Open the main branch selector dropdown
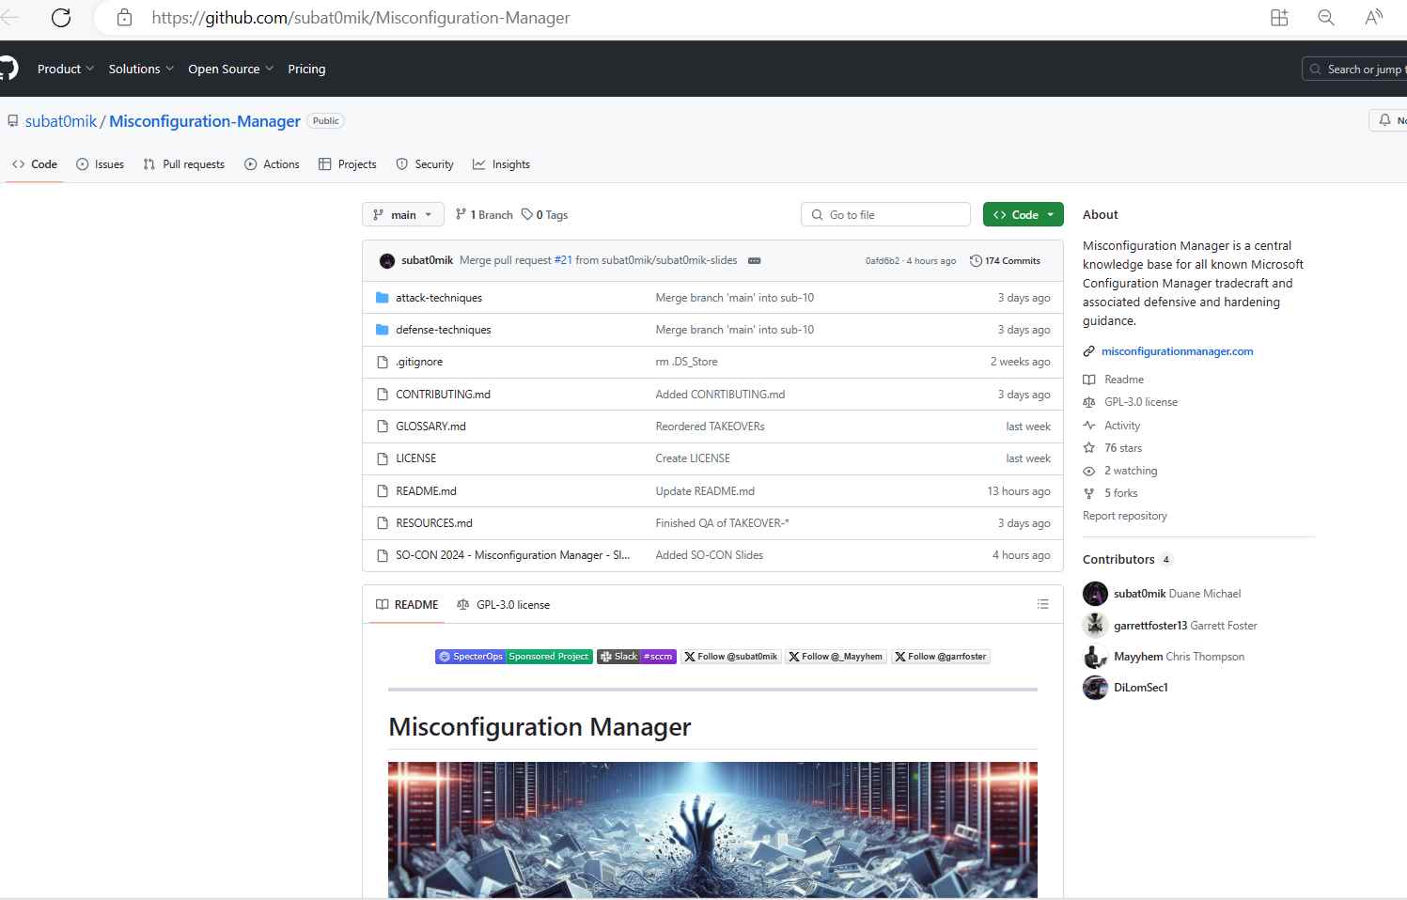 (402, 214)
